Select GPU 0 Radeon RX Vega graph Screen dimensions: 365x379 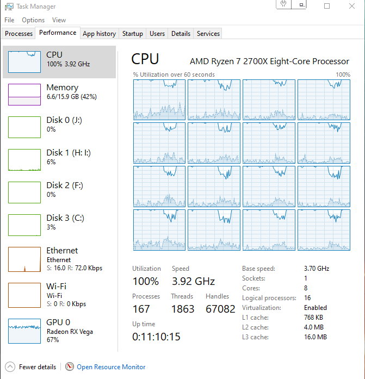pos(24,331)
